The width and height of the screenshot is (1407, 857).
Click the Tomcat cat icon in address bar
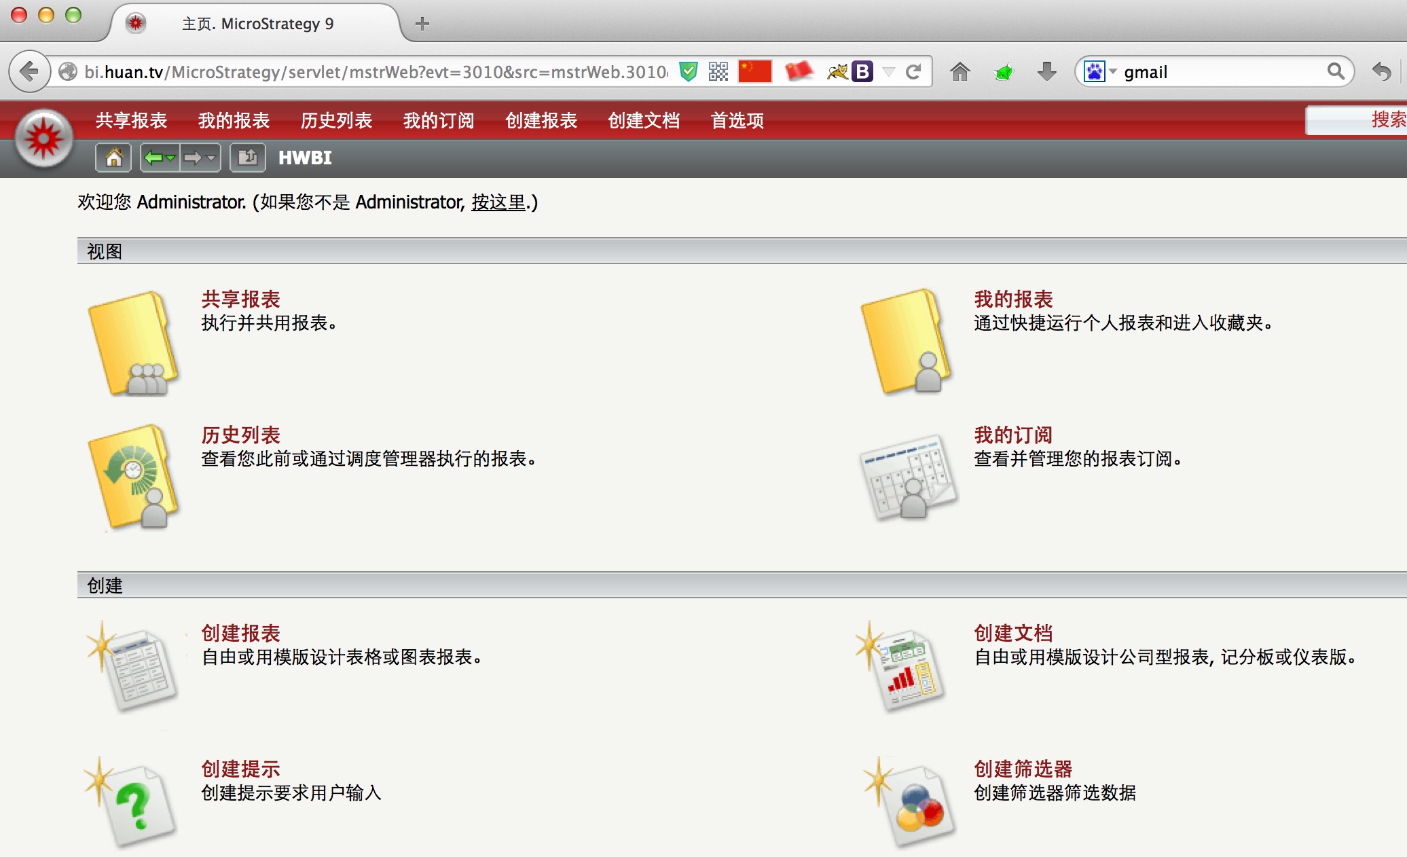(x=837, y=71)
